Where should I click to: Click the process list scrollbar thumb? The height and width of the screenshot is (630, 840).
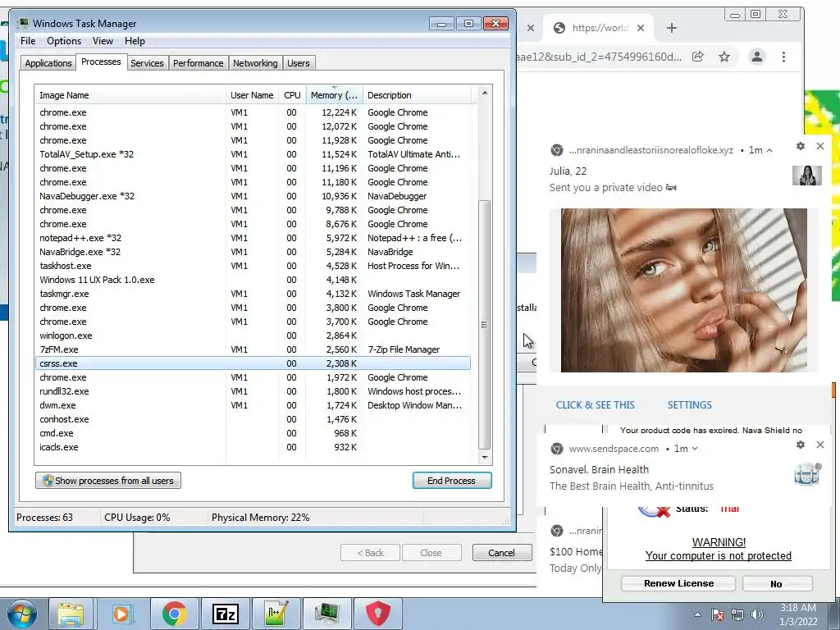click(x=484, y=325)
